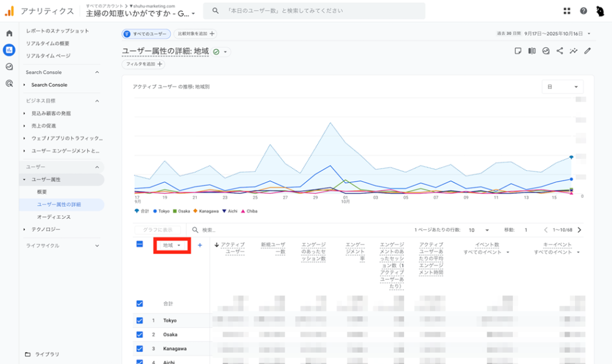Open the Advertising icon in left rail
The width and height of the screenshot is (612, 364).
tap(9, 84)
